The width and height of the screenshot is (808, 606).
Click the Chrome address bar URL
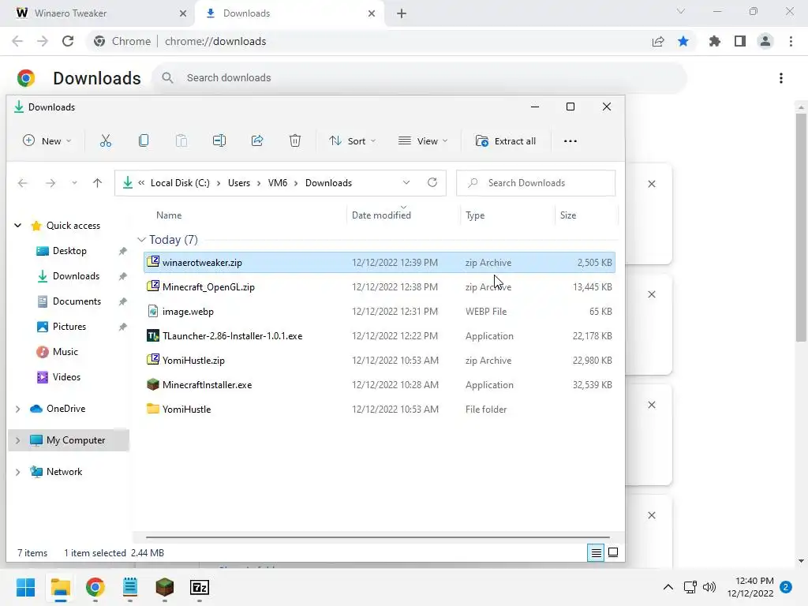[x=215, y=41]
